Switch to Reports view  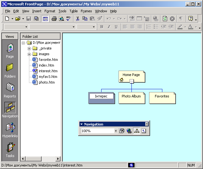(x=10, y=90)
